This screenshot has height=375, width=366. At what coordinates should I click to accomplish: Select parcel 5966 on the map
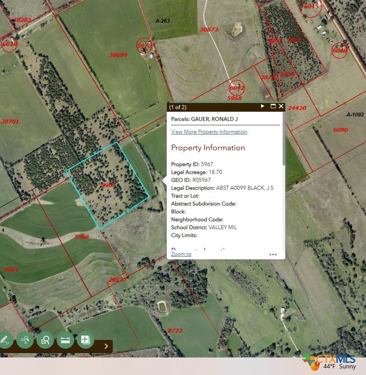click(x=81, y=237)
